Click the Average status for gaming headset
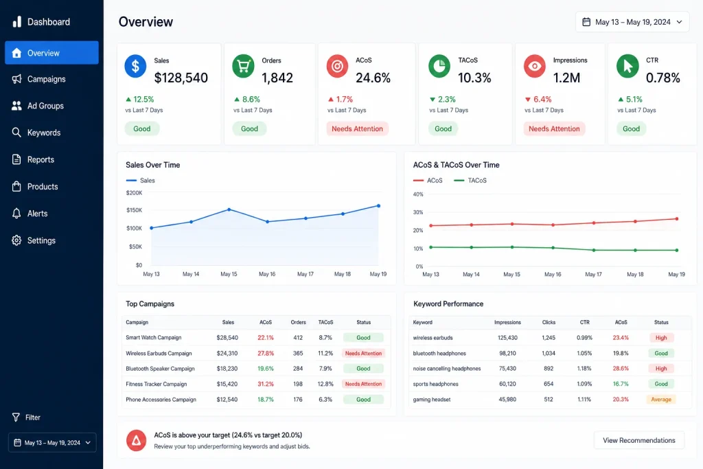The width and height of the screenshot is (703, 469). [x=661, y=400]
